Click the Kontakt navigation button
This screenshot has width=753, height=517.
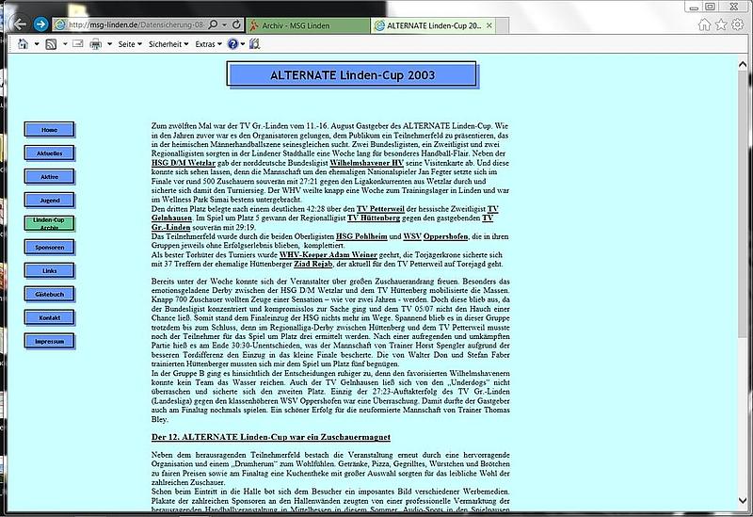coord(50,317)
